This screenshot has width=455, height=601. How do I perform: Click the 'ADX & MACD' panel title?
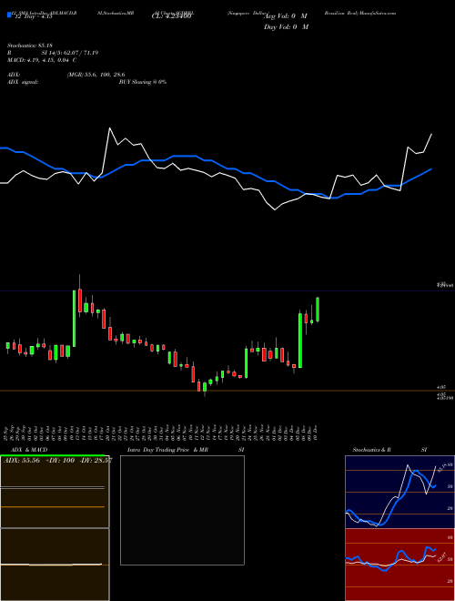(x=29, y=450)
